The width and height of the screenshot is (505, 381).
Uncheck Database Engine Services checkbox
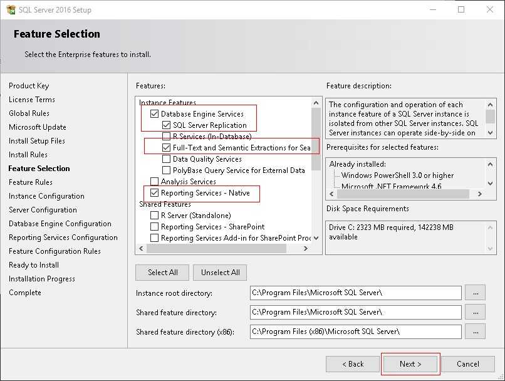[x=154, y=113]
